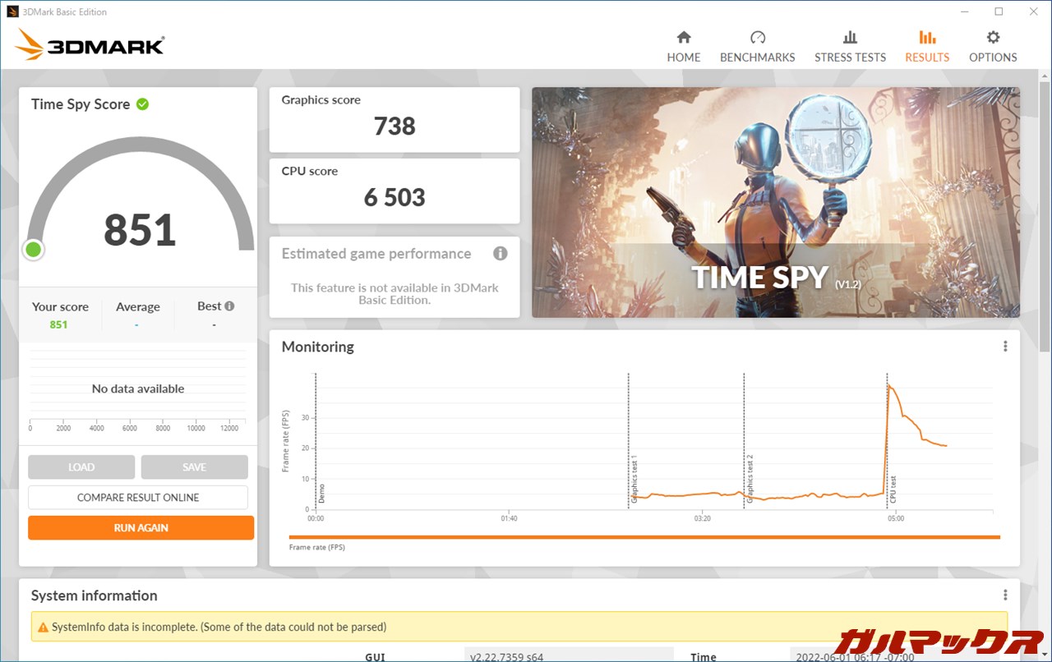Click the Estimated game performance info icon

tap(500, 254)
